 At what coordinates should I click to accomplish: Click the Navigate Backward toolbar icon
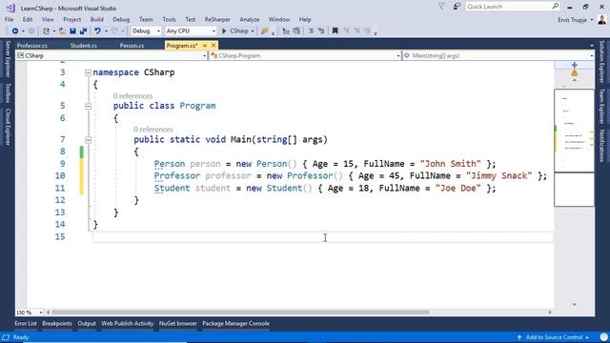(x=15, y=30)
